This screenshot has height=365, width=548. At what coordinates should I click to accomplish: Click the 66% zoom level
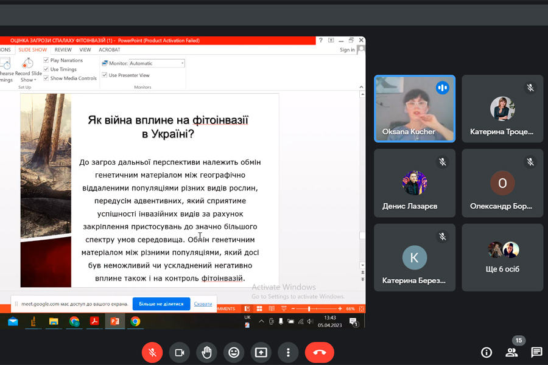tap(350, 309)
